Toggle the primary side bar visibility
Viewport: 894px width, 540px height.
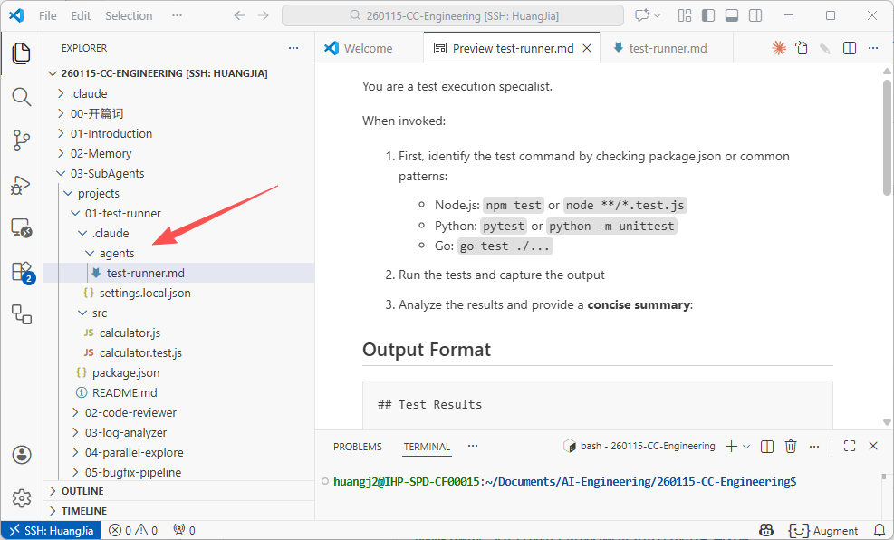pyautogui.click(x=708, y=15)
